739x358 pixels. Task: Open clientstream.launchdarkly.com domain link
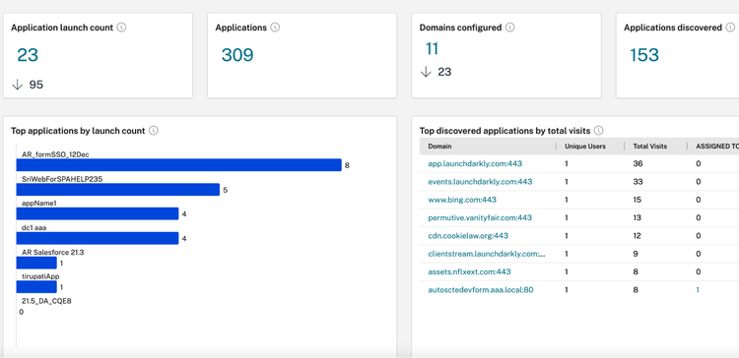point(487,254)
